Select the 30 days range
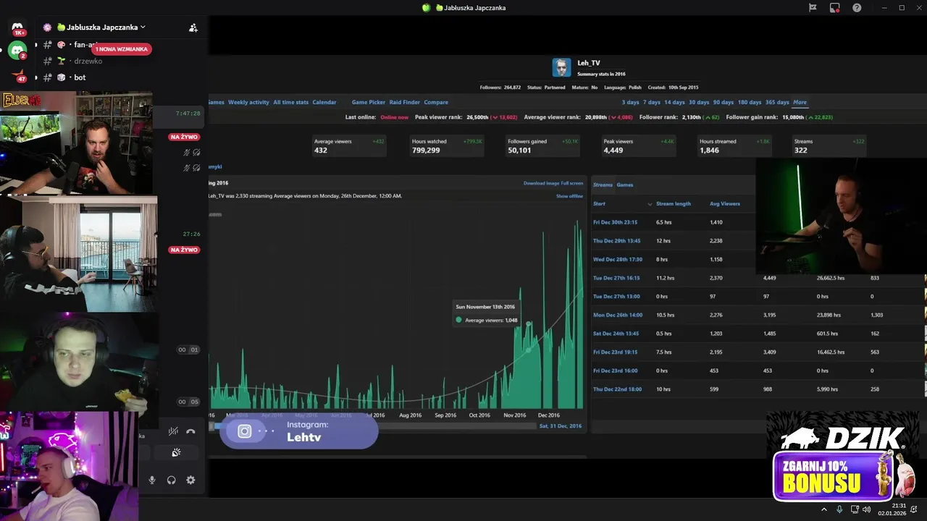The width and height of the screenshot is (927, 521). tap(699, 102)
